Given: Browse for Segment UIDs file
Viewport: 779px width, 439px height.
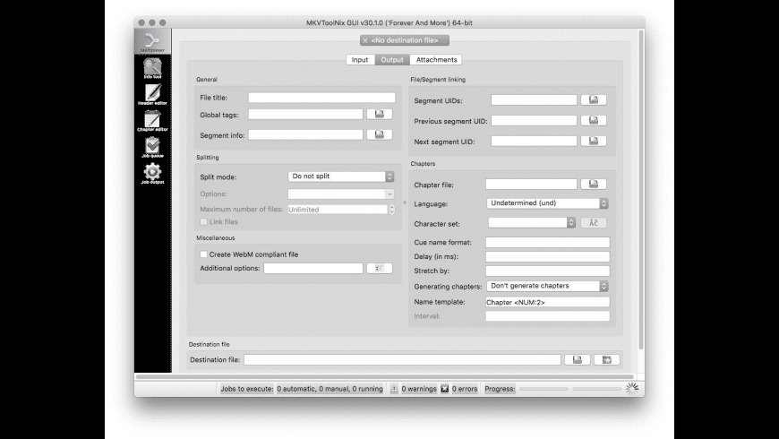Looking at the screenshot, I should (593, 100).
